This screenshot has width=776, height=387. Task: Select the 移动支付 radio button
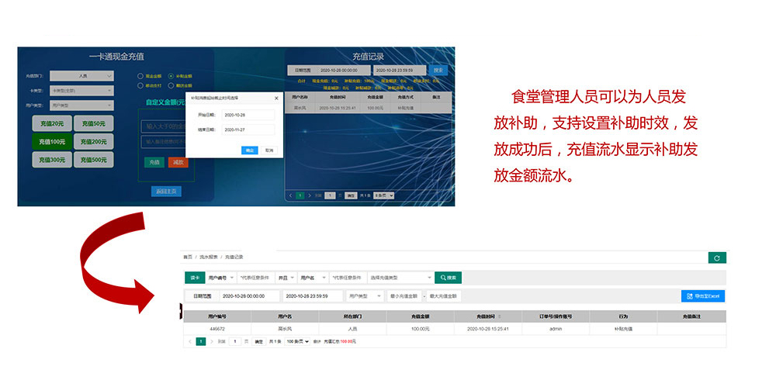(140, 86)
